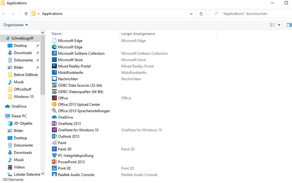292x183 pixels.
Task: Select the Mobilfunktarife icon
Action: [x=54, y=72]
